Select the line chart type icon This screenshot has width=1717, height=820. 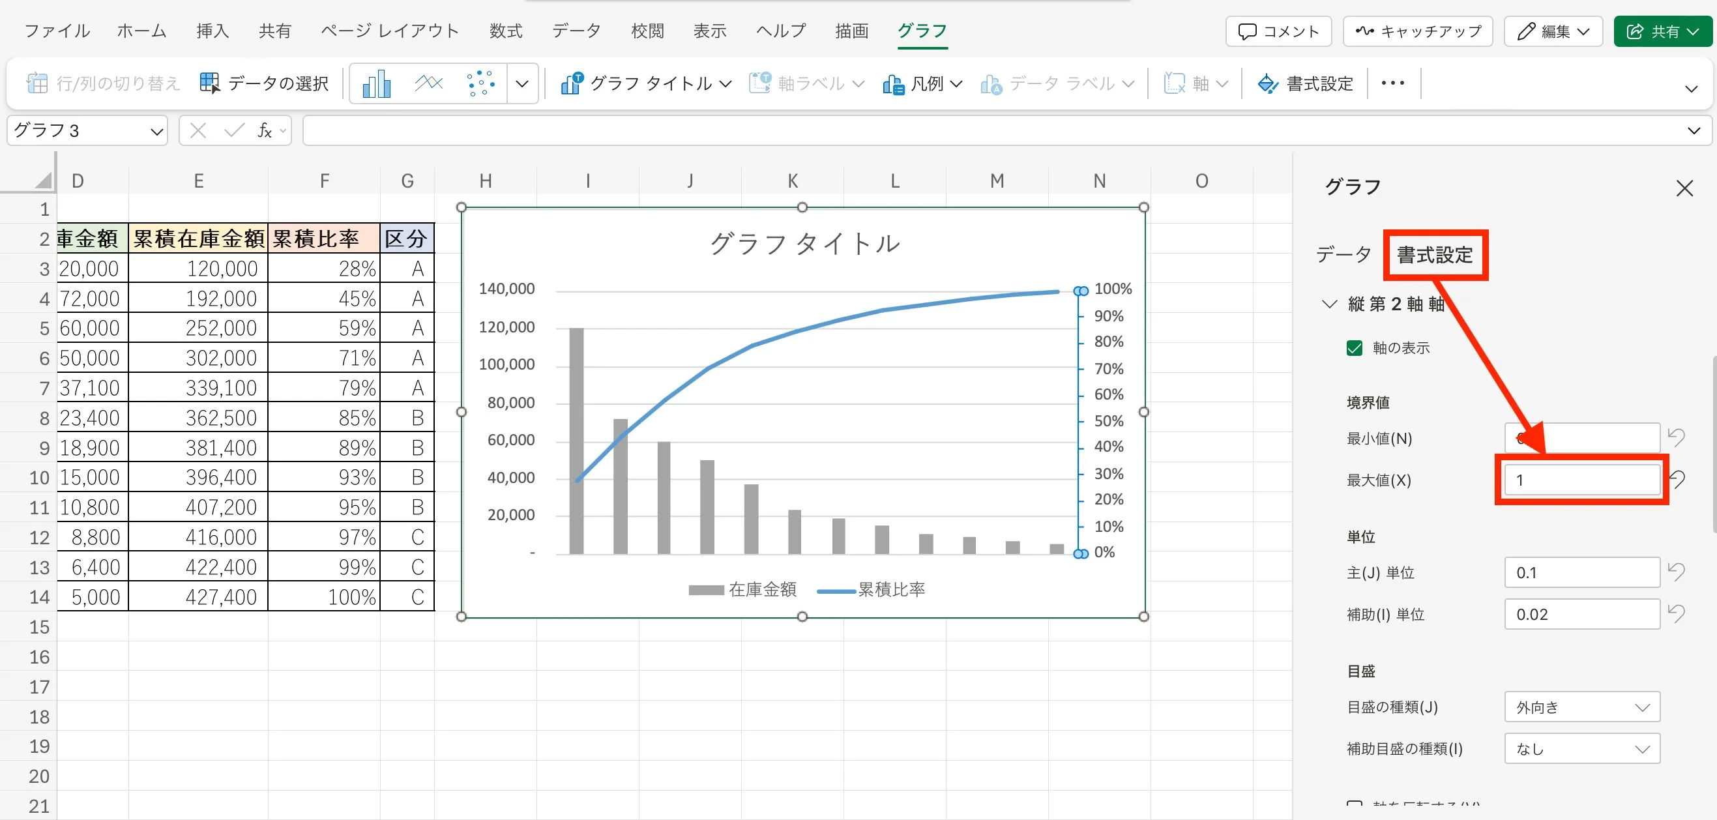(428, 83)
